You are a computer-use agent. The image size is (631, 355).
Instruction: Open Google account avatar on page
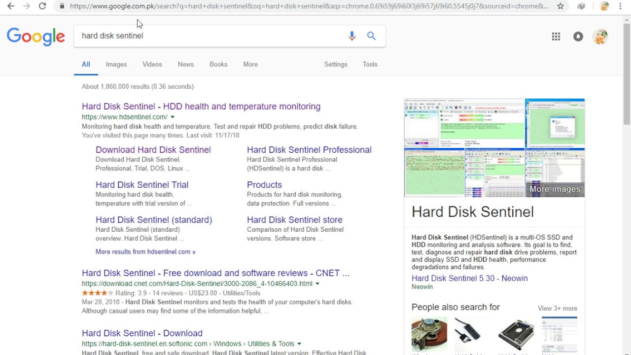600,36
